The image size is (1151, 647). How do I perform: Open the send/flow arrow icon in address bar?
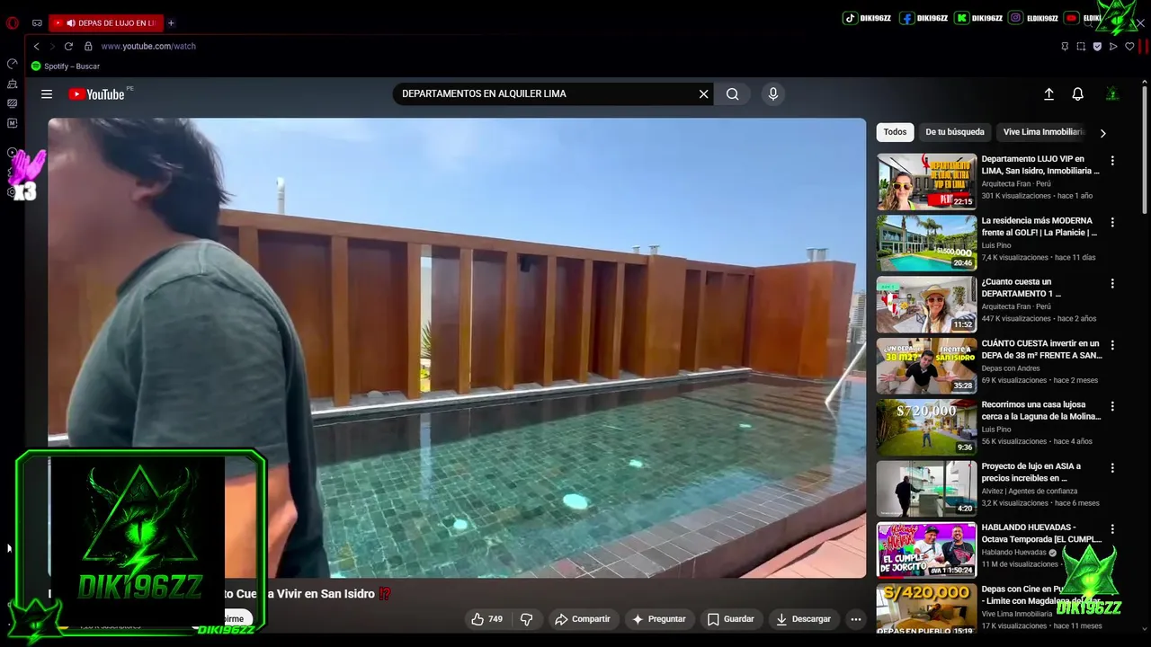[x=1113, y=46]
